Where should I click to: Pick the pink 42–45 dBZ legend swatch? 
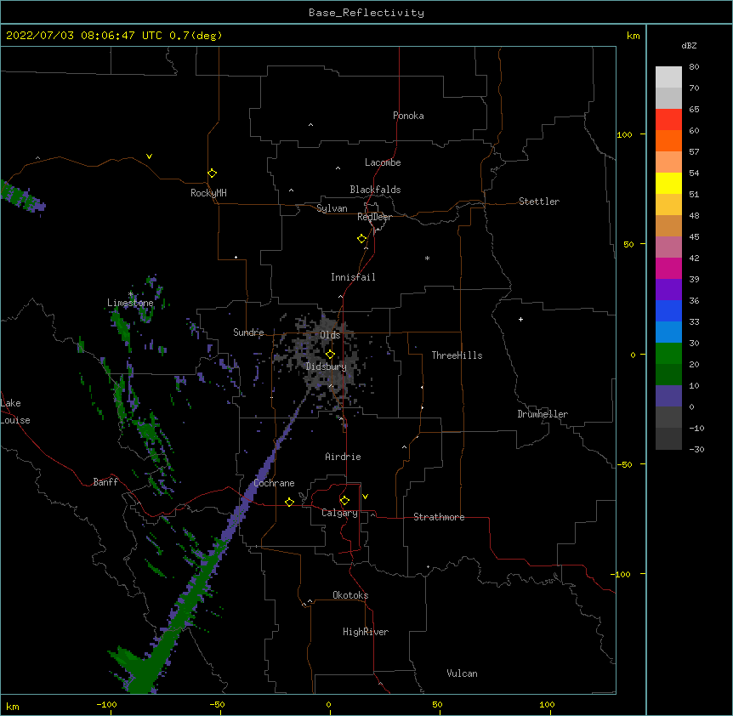[x=668, y=247]
